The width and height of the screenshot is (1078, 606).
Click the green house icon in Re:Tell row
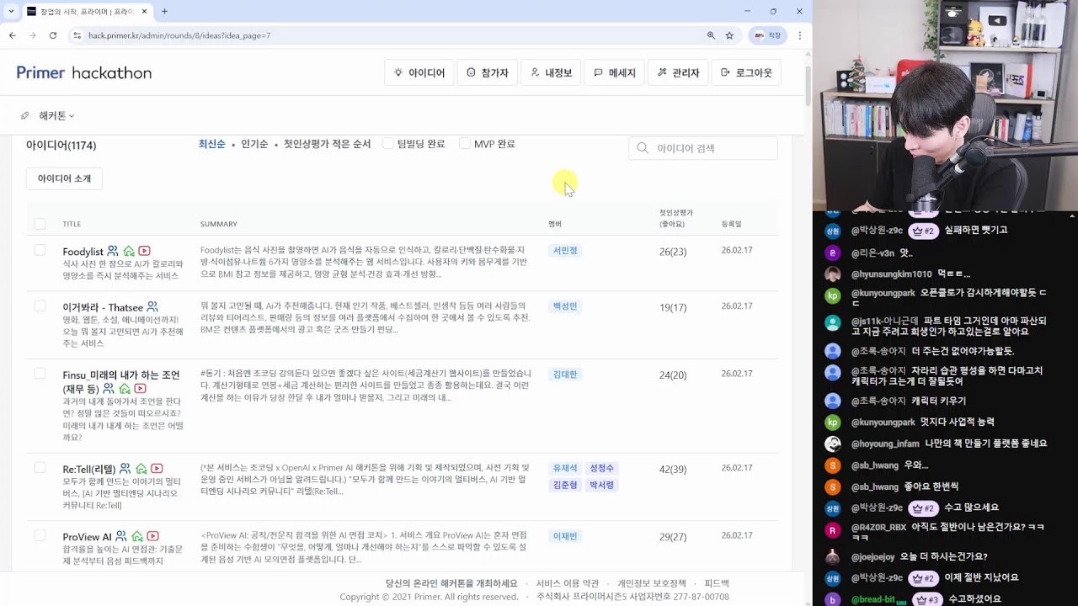pos(141,469)
